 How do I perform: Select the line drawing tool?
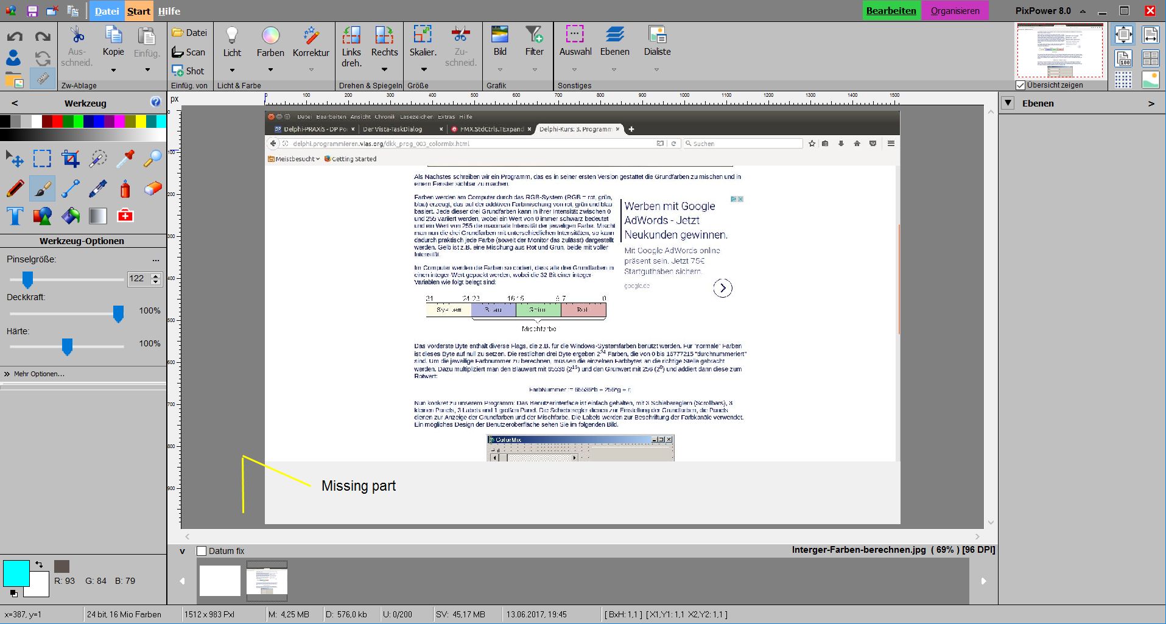pos(70,189)
